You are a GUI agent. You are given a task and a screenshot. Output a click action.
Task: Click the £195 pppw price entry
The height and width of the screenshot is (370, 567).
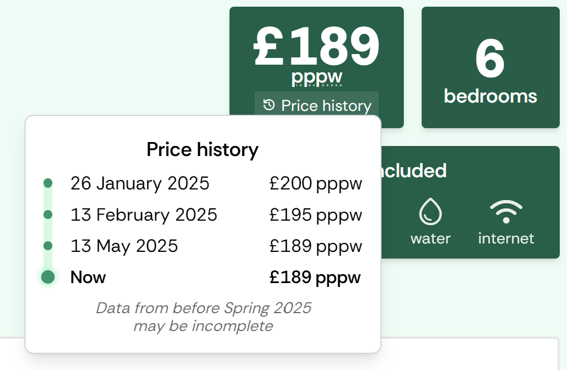pyautogui.click(x=315, y=215)
